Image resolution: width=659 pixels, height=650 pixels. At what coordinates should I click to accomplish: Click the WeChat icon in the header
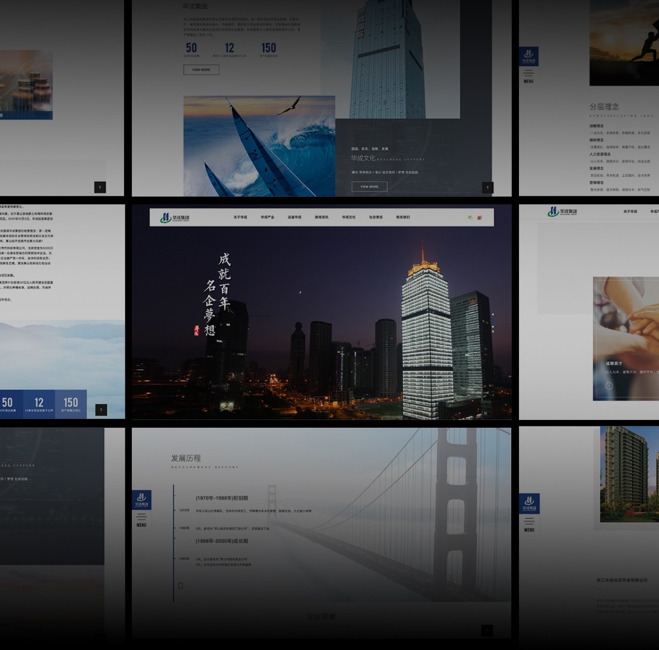pos(470,217)
